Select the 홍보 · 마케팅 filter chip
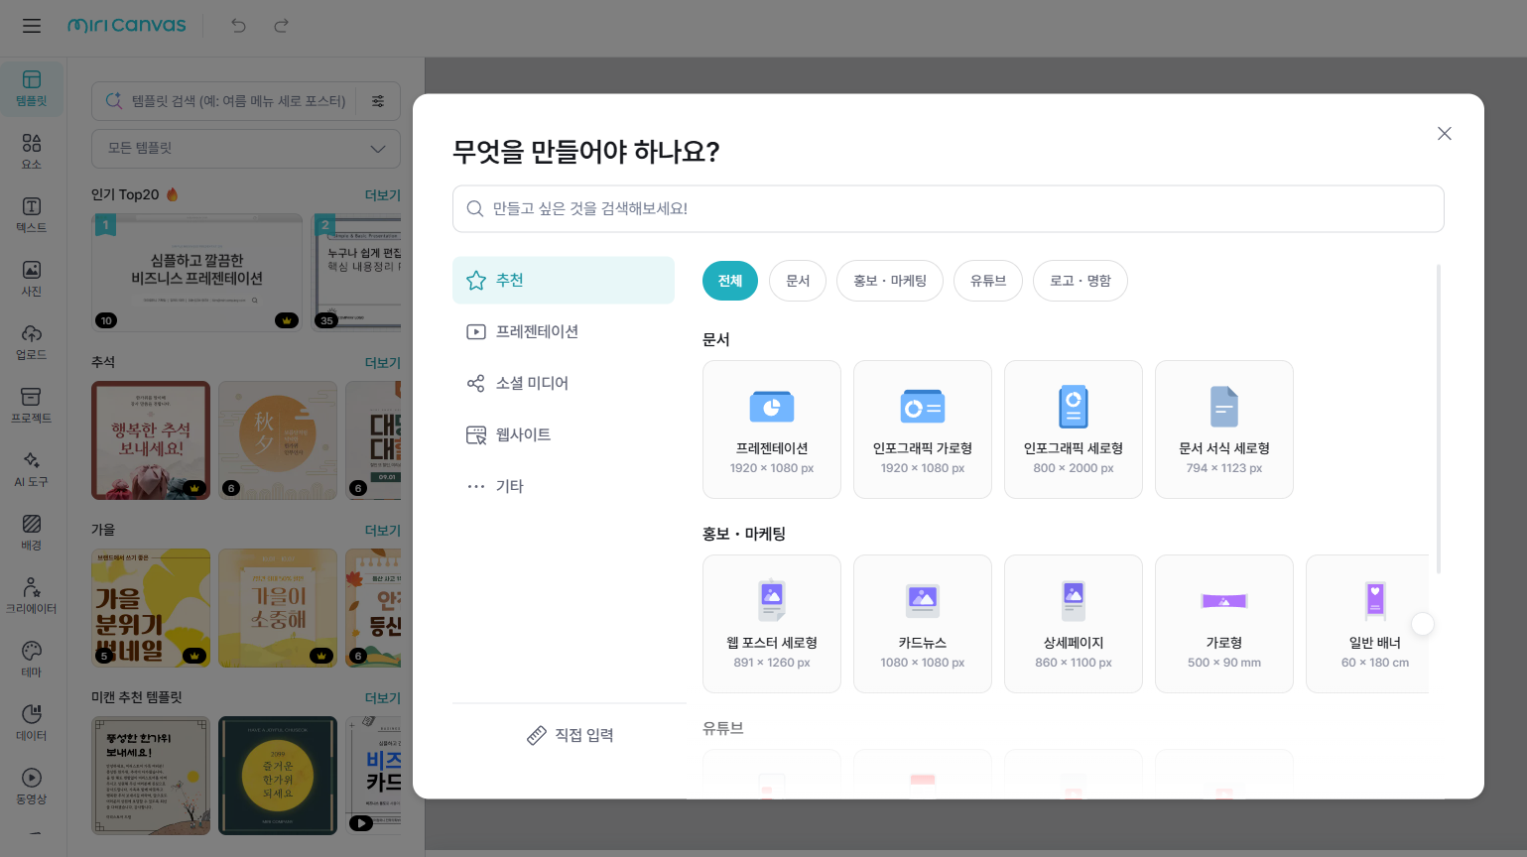Screen dimensions: 1527x857 tap(889, 281)
